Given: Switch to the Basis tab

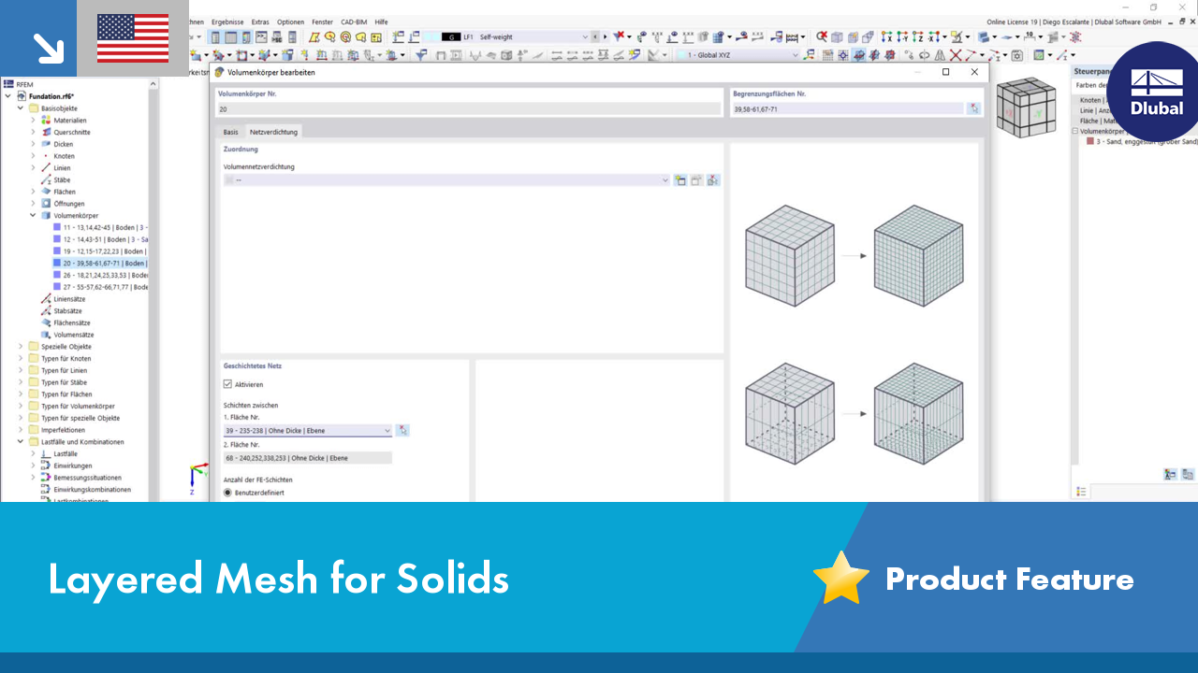Looking at the screenshot, I should click(x=230, y=132).
